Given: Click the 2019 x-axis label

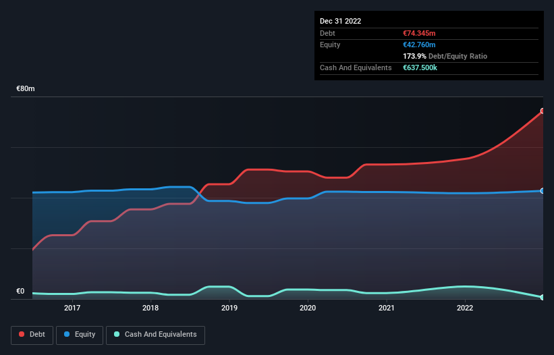Looking at the screenshot, I should 229,308.
